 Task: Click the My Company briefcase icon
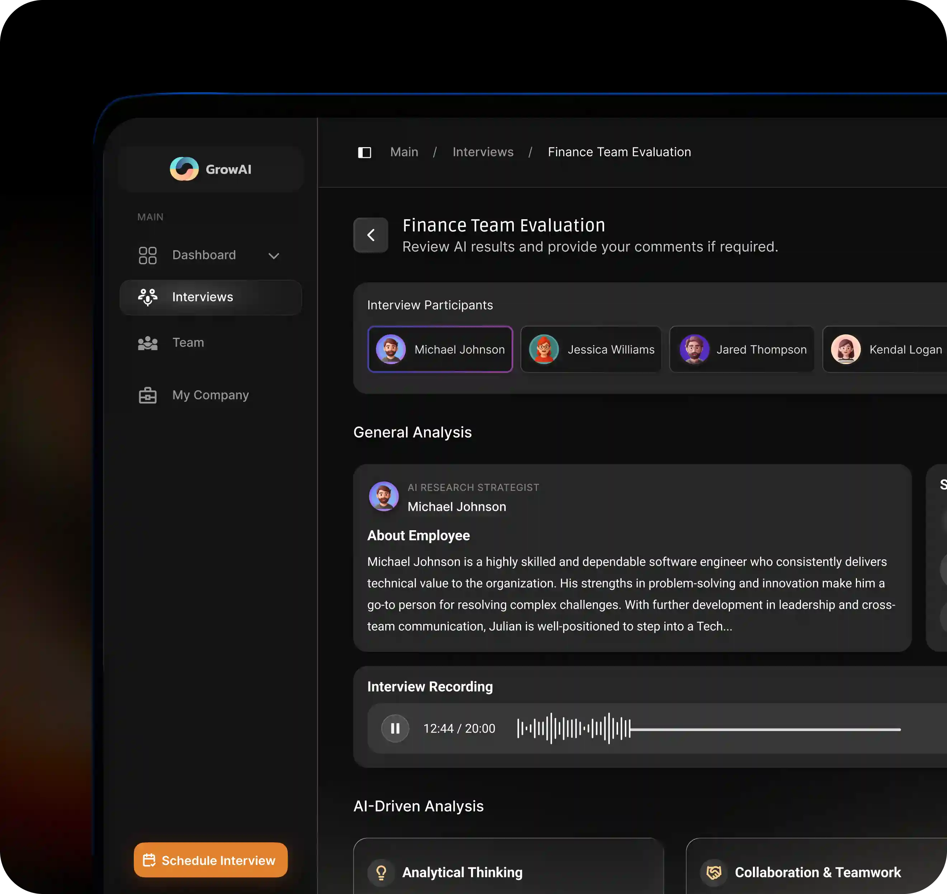148,395
